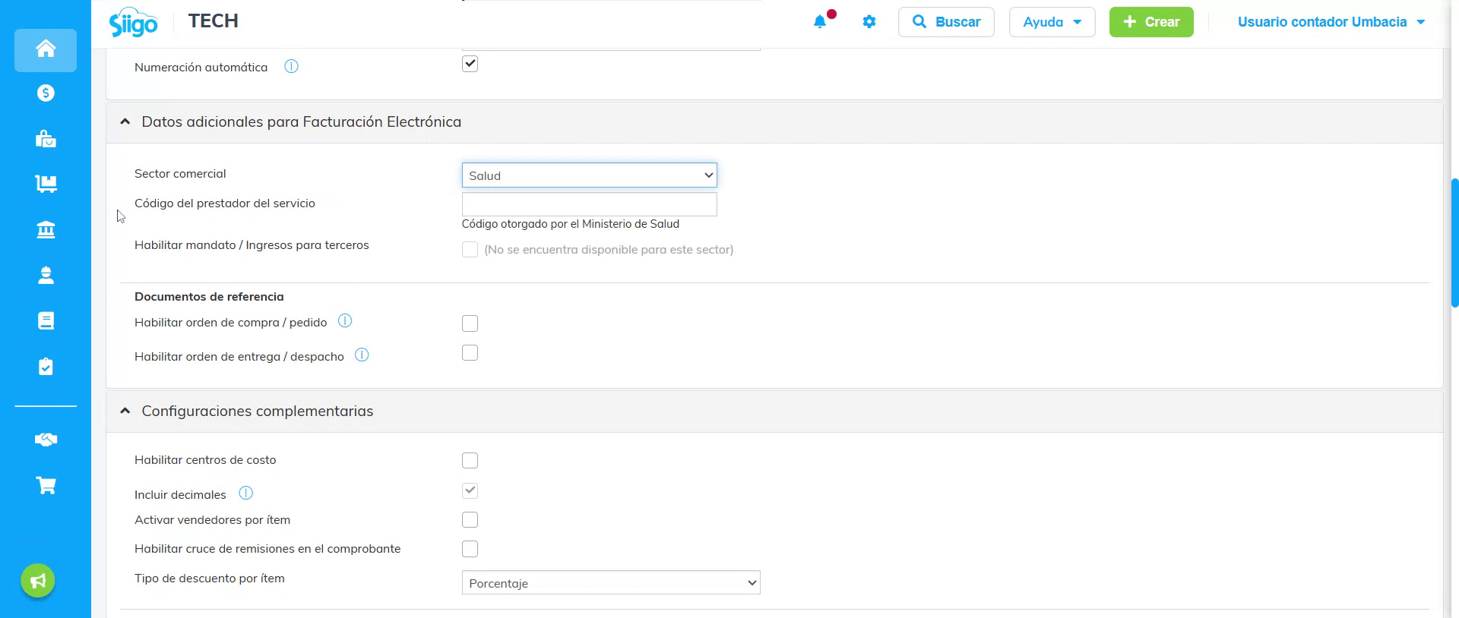Open Sector comercial dropdown showing Salud
The height and width of the screenshot is (618, 1459).
tap(589, 175)
